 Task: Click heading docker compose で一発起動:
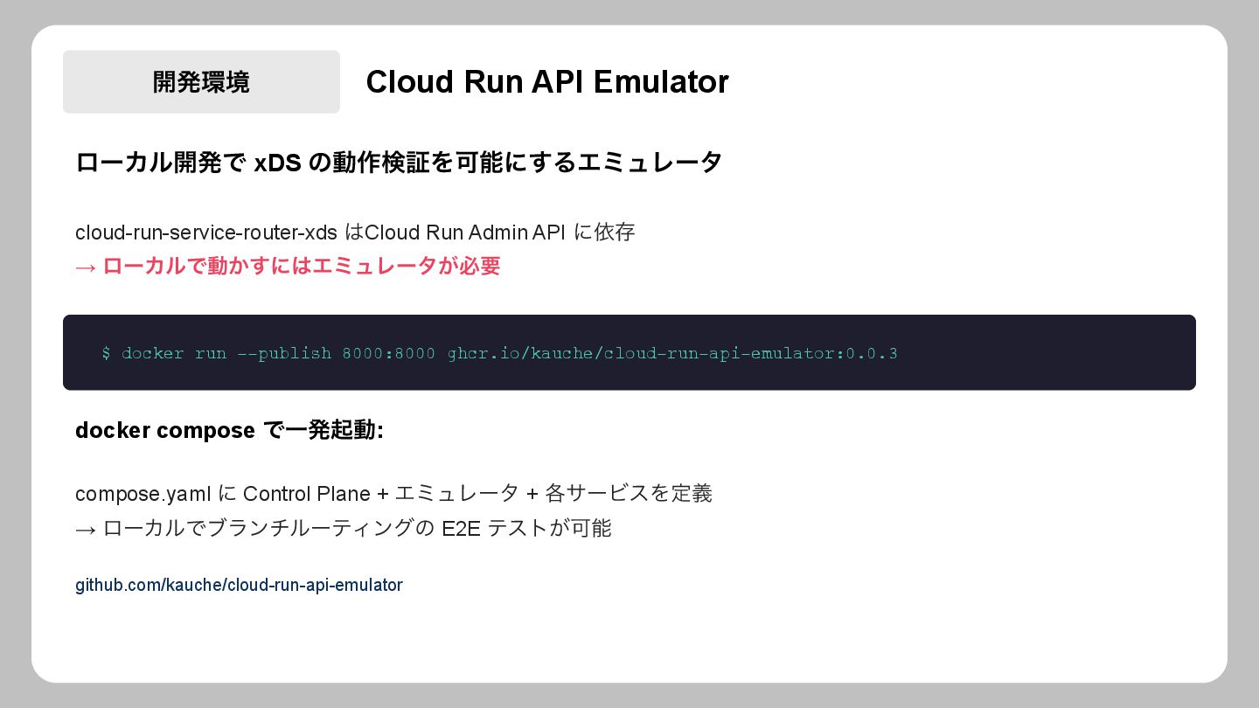[x=230, y=430]
